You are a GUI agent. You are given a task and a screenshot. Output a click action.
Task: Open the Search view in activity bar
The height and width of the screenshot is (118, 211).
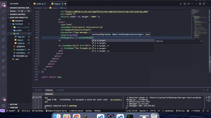tap(4, 11)
